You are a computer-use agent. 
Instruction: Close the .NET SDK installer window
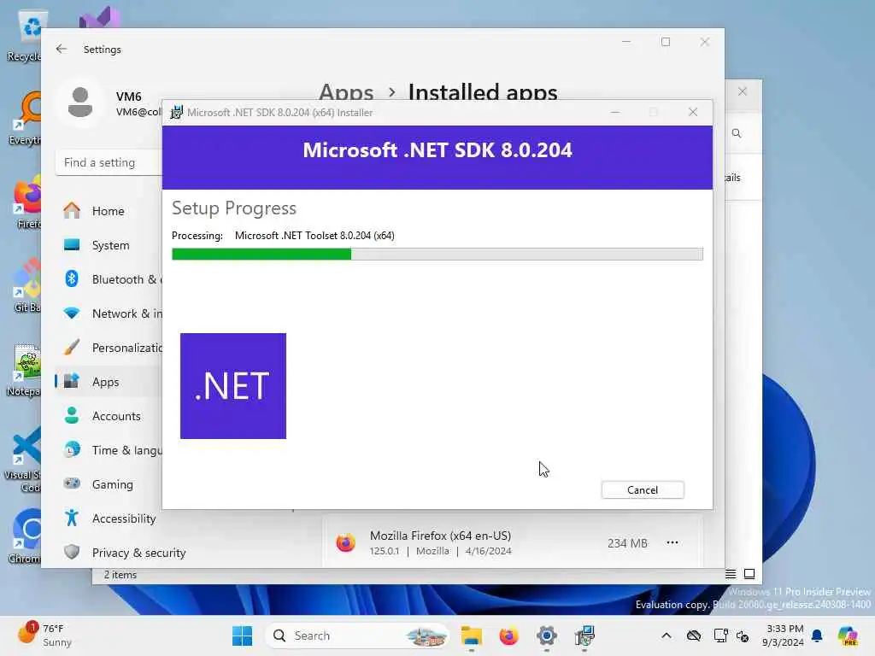point(692,112)
